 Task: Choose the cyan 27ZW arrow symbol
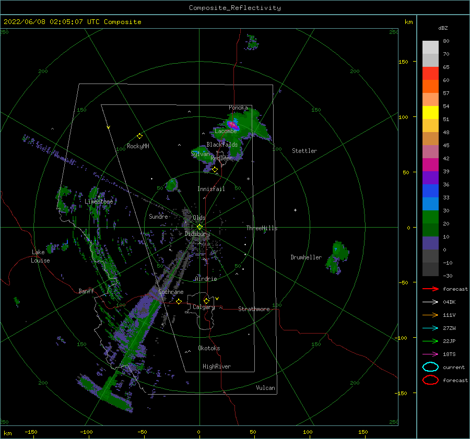pos(430,328)
